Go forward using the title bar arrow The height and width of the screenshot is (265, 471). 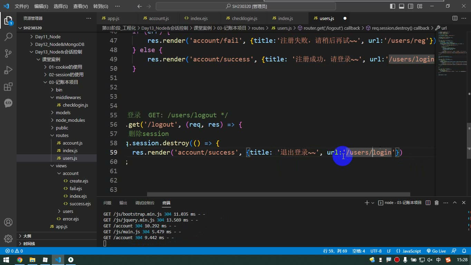[149, 6]
